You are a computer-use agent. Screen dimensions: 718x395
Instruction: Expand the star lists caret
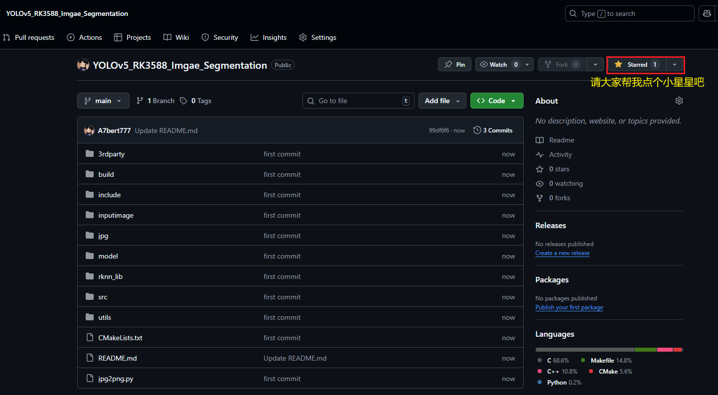675,65
